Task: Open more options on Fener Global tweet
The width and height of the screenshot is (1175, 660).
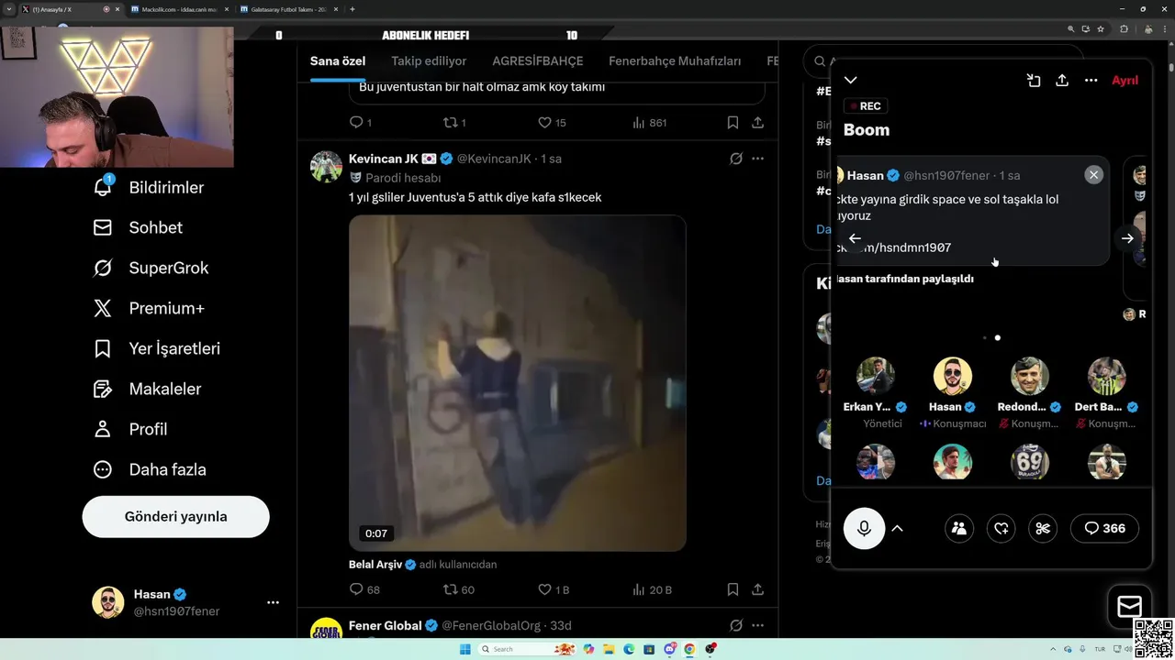Action: pyautogui.click(x=757, y=625)
